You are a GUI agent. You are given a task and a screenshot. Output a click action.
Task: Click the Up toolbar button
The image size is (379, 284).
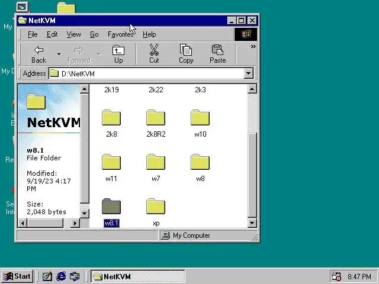(x=118, y=54)
